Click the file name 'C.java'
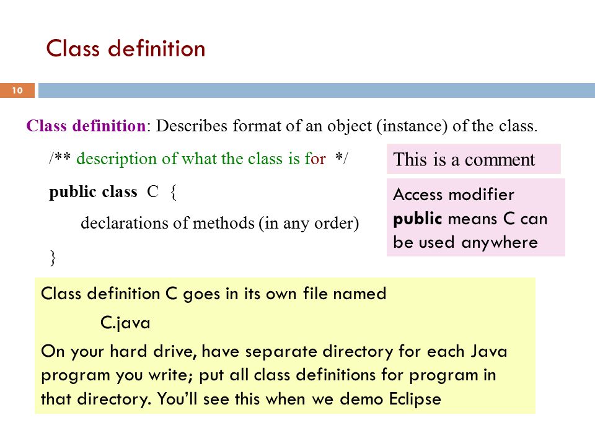Image resolution: width=595 pixels, height=446 pixels. (x=125, y=323)
